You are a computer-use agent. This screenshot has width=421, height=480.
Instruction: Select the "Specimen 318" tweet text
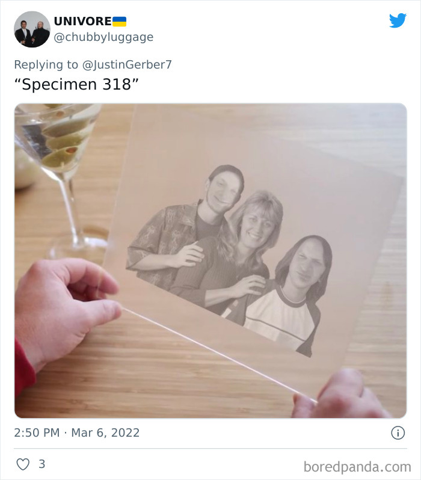coord(76,84)
